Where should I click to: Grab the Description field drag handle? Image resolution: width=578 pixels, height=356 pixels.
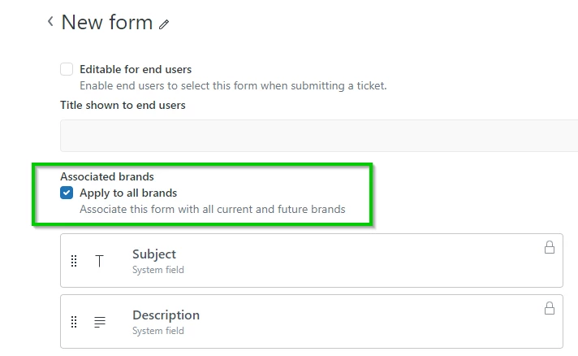tap(74, 322)
